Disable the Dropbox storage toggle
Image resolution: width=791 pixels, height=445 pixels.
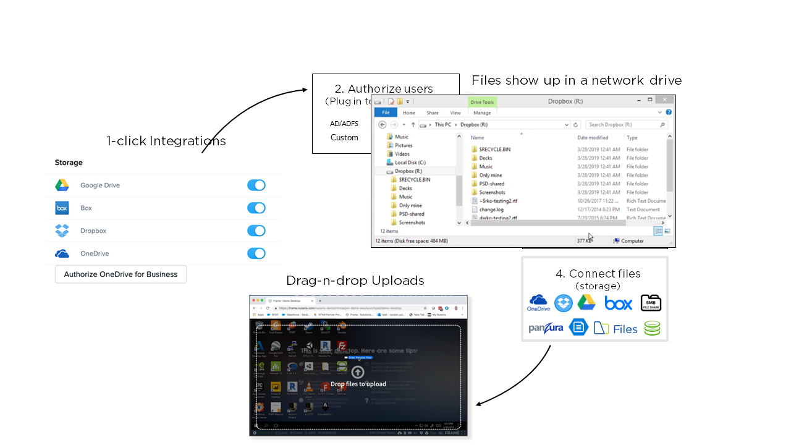pyautogui.click(x=256, y=231)
